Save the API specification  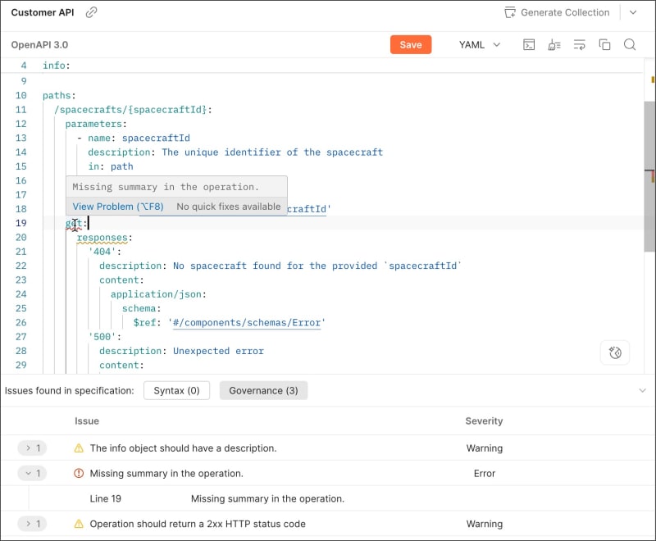click(410, 45)
